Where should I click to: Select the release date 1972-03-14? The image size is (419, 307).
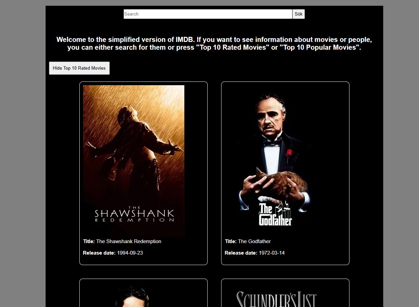tap(272, 253)
